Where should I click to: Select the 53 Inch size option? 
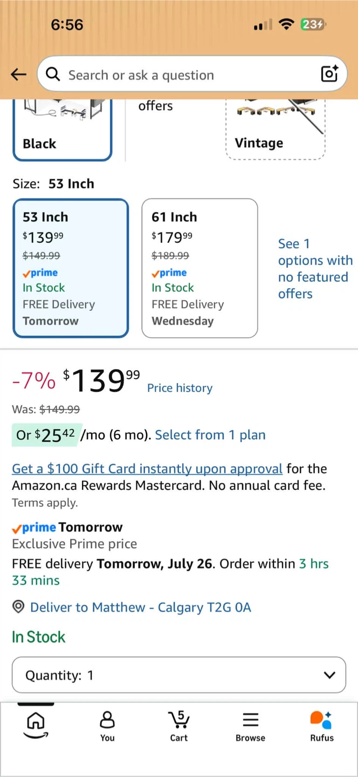[71, 268]
